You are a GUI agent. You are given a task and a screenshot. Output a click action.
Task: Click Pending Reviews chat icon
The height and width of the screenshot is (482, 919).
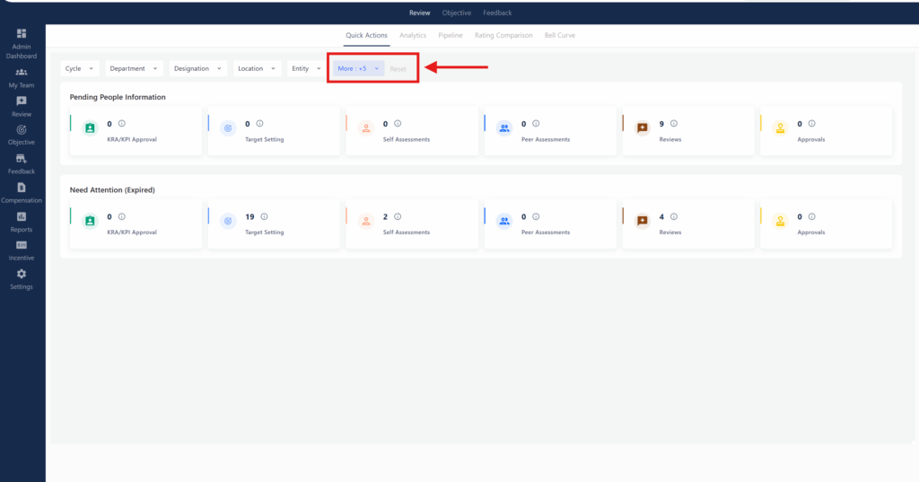[x=643, y=127]
